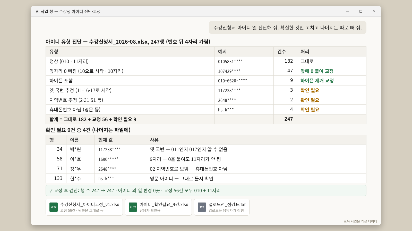This screenshot has height=231, width=412.
Task: Click the total count 247
Action: [289, 119]
